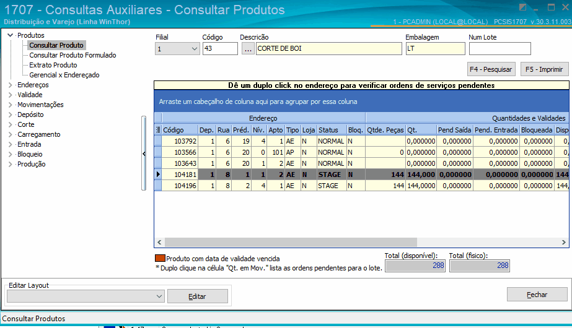Viewport: 572px width, 328px height.
Task: Open Gerencial x Endereçado item
Action: coord(64,75)
